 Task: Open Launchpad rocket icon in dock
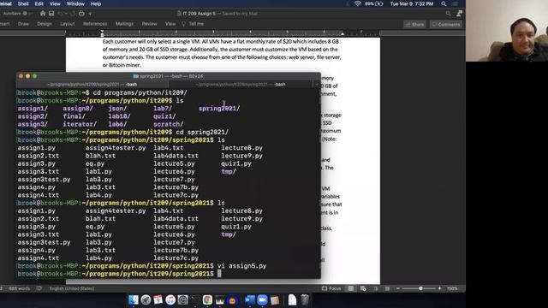tap(146, 299)
